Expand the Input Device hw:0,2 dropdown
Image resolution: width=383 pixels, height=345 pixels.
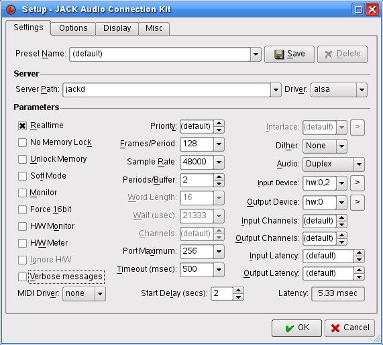point(341,183)
